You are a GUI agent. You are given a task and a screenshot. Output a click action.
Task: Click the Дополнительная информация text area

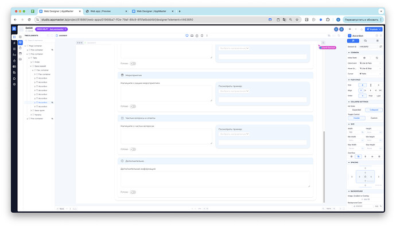215,179
